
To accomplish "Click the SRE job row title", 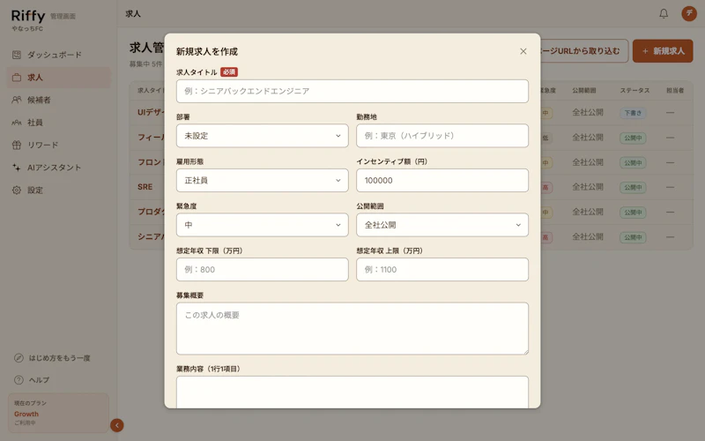I will tap(145, 187).
